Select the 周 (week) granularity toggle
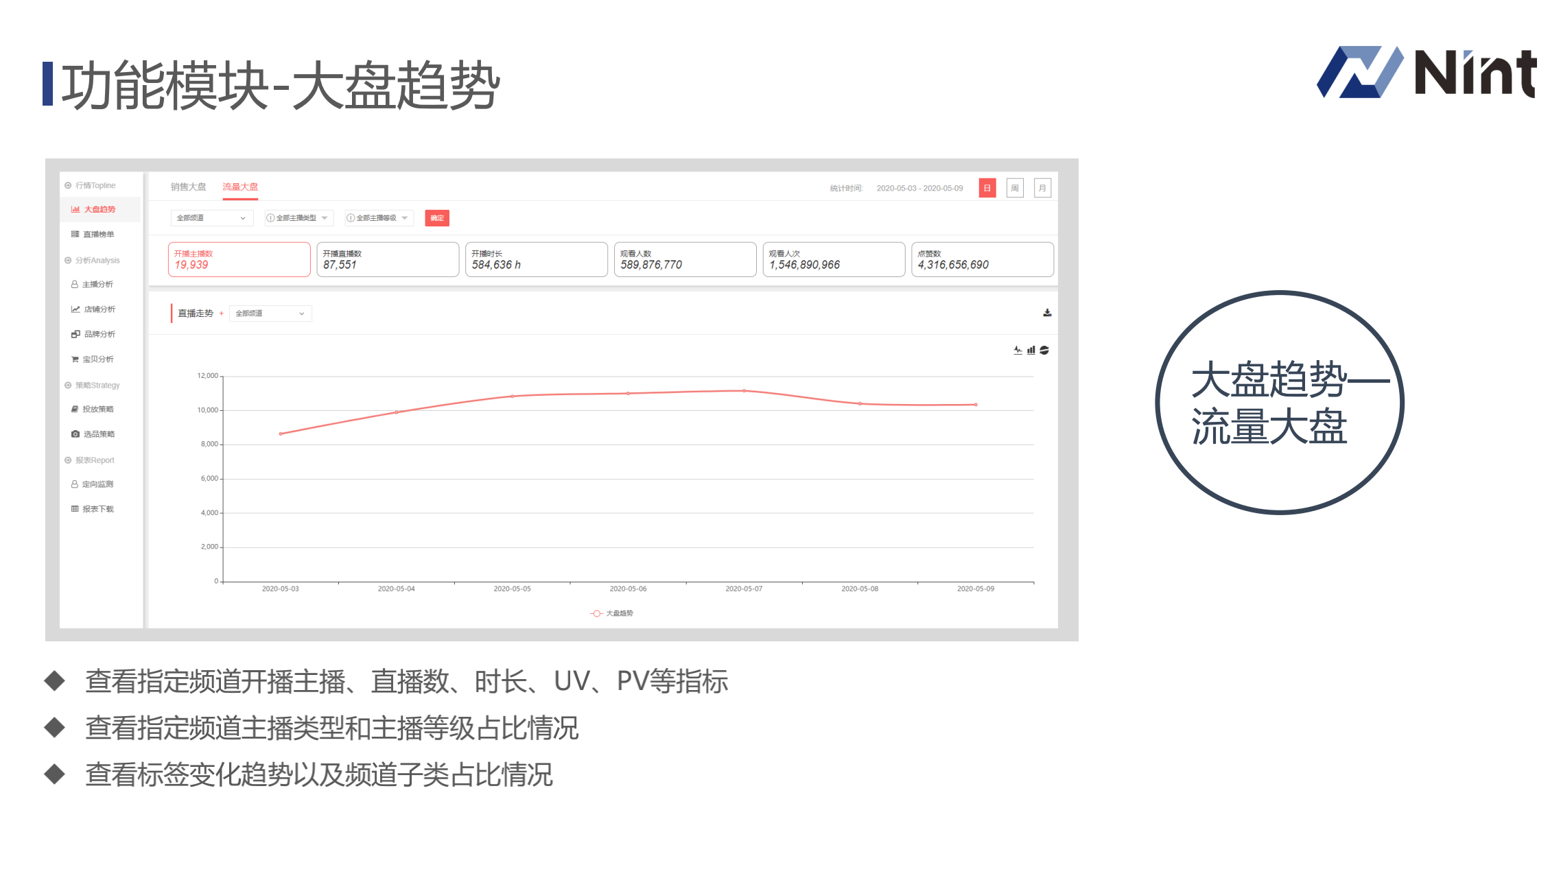The width and height of the screenshot is (1561, 878). pos(1014,188)
